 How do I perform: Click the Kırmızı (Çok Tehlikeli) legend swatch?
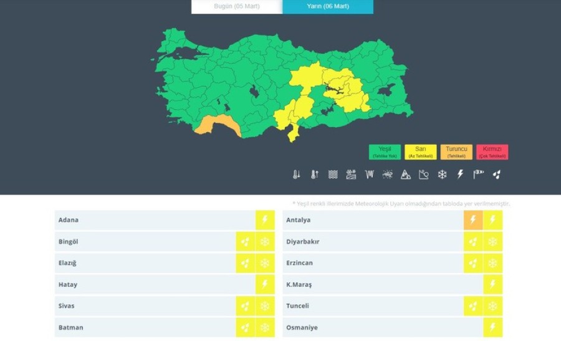(x=492, y=152)
